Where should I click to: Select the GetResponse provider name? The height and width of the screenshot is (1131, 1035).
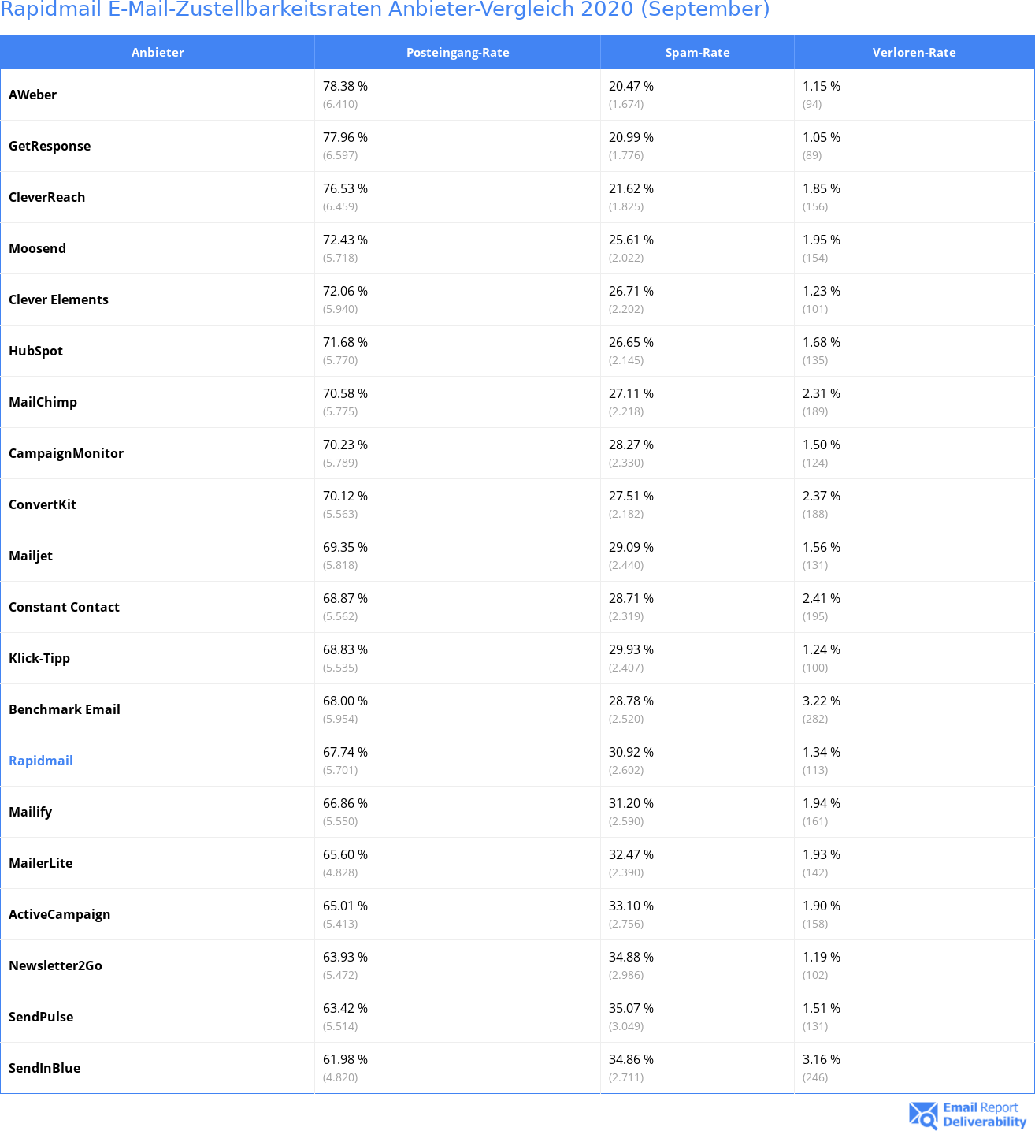(50, 146)
